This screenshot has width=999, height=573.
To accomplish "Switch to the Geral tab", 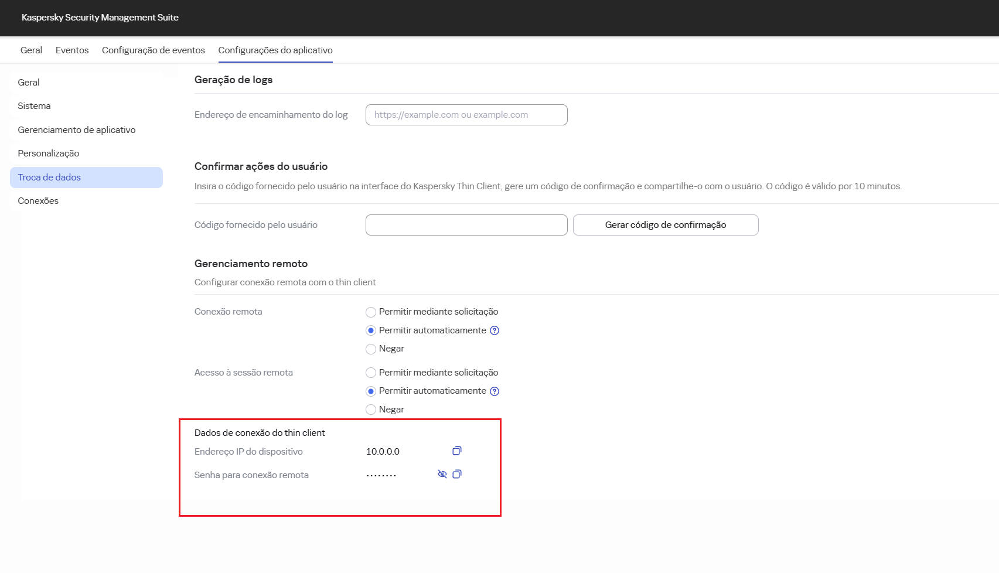I will 30,50.
